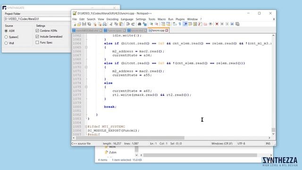Click the Paste clipboard icon
The height and width of the screenshot is (170, 302).
tap(121, 24)
